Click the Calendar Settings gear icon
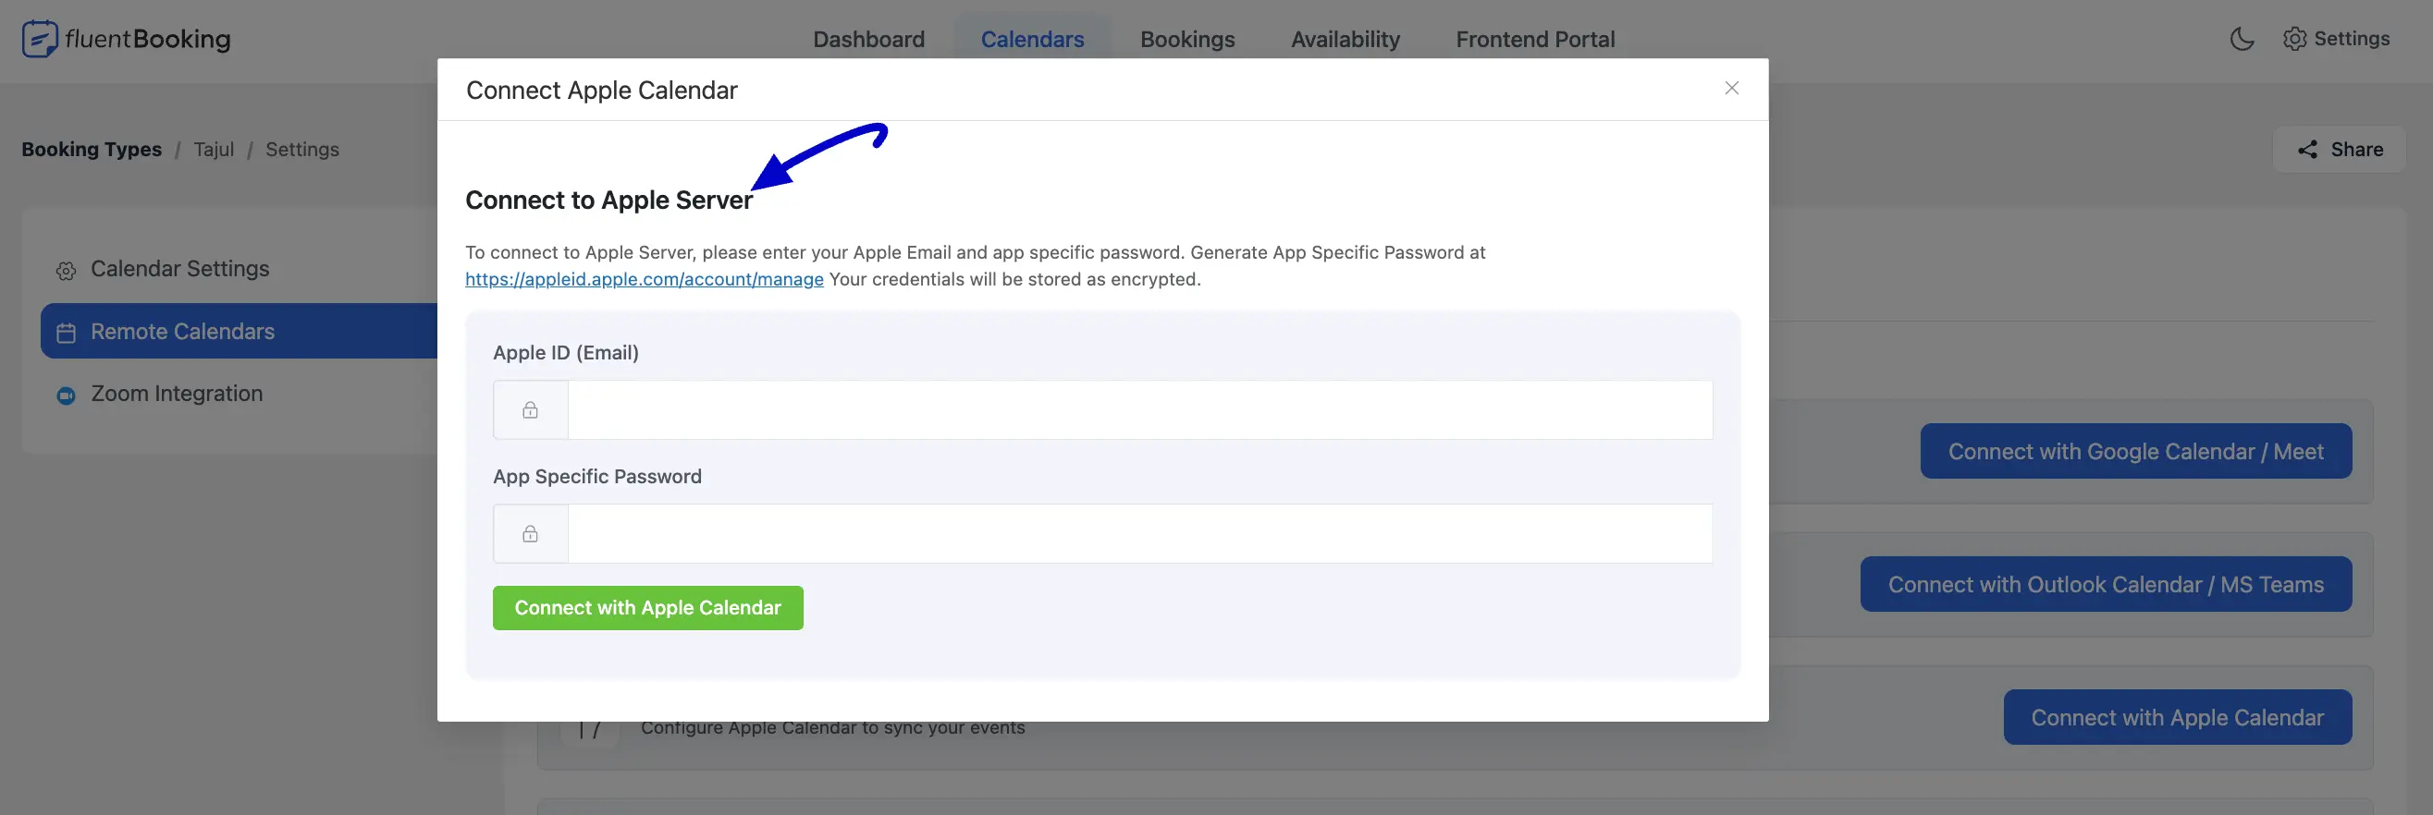Image resolution: width=2433 pixels, height=815 pixels. point(66,271)
